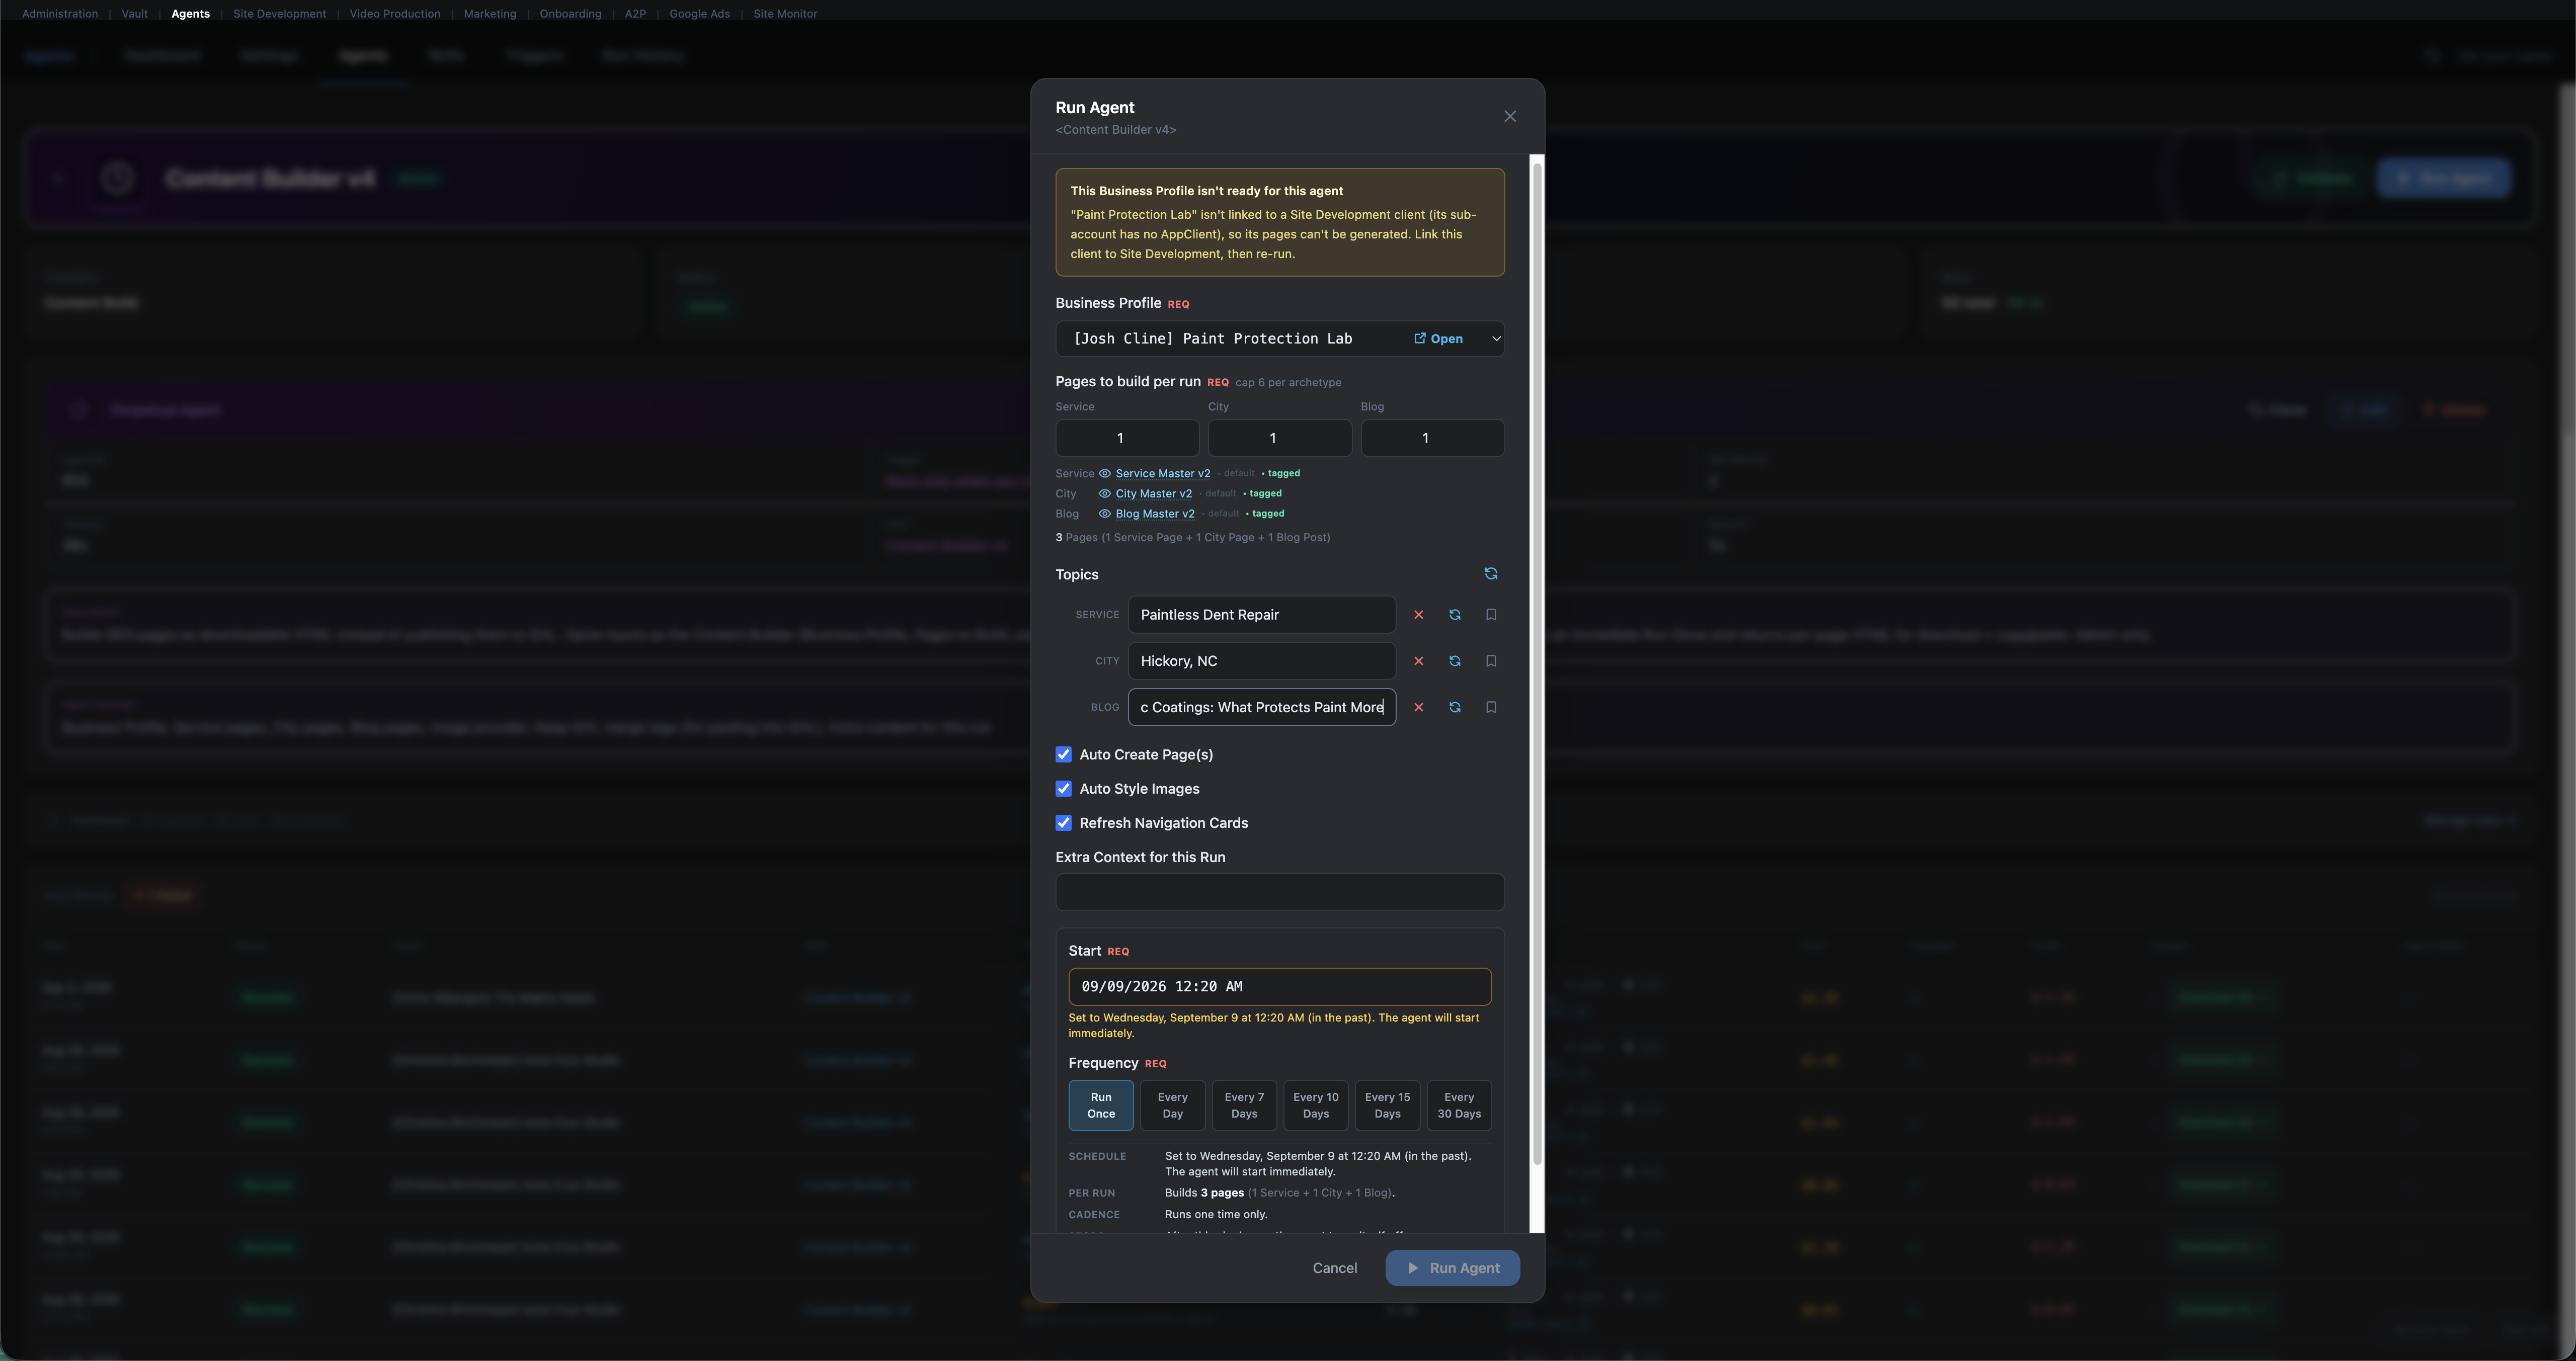Open the City Master v2 link
This screenshot has height=1361, width=2576.
1154,494
